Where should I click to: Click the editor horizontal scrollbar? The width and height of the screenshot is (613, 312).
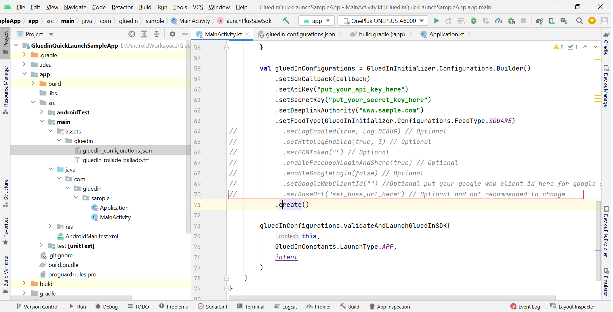392,298
